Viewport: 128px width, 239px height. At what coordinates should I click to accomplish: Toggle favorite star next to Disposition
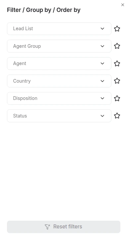[117, 98]
